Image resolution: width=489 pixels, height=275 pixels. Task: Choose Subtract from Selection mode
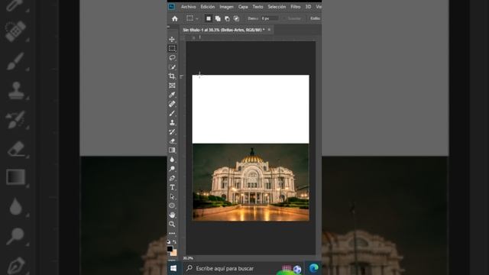click(x=227, y=18)
